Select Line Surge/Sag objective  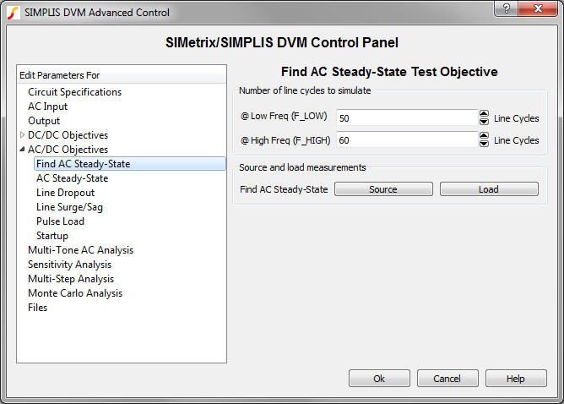69,207
